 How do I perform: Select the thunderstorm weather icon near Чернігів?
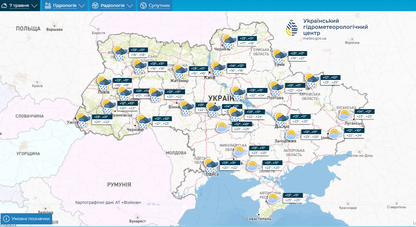click(230, 41)
